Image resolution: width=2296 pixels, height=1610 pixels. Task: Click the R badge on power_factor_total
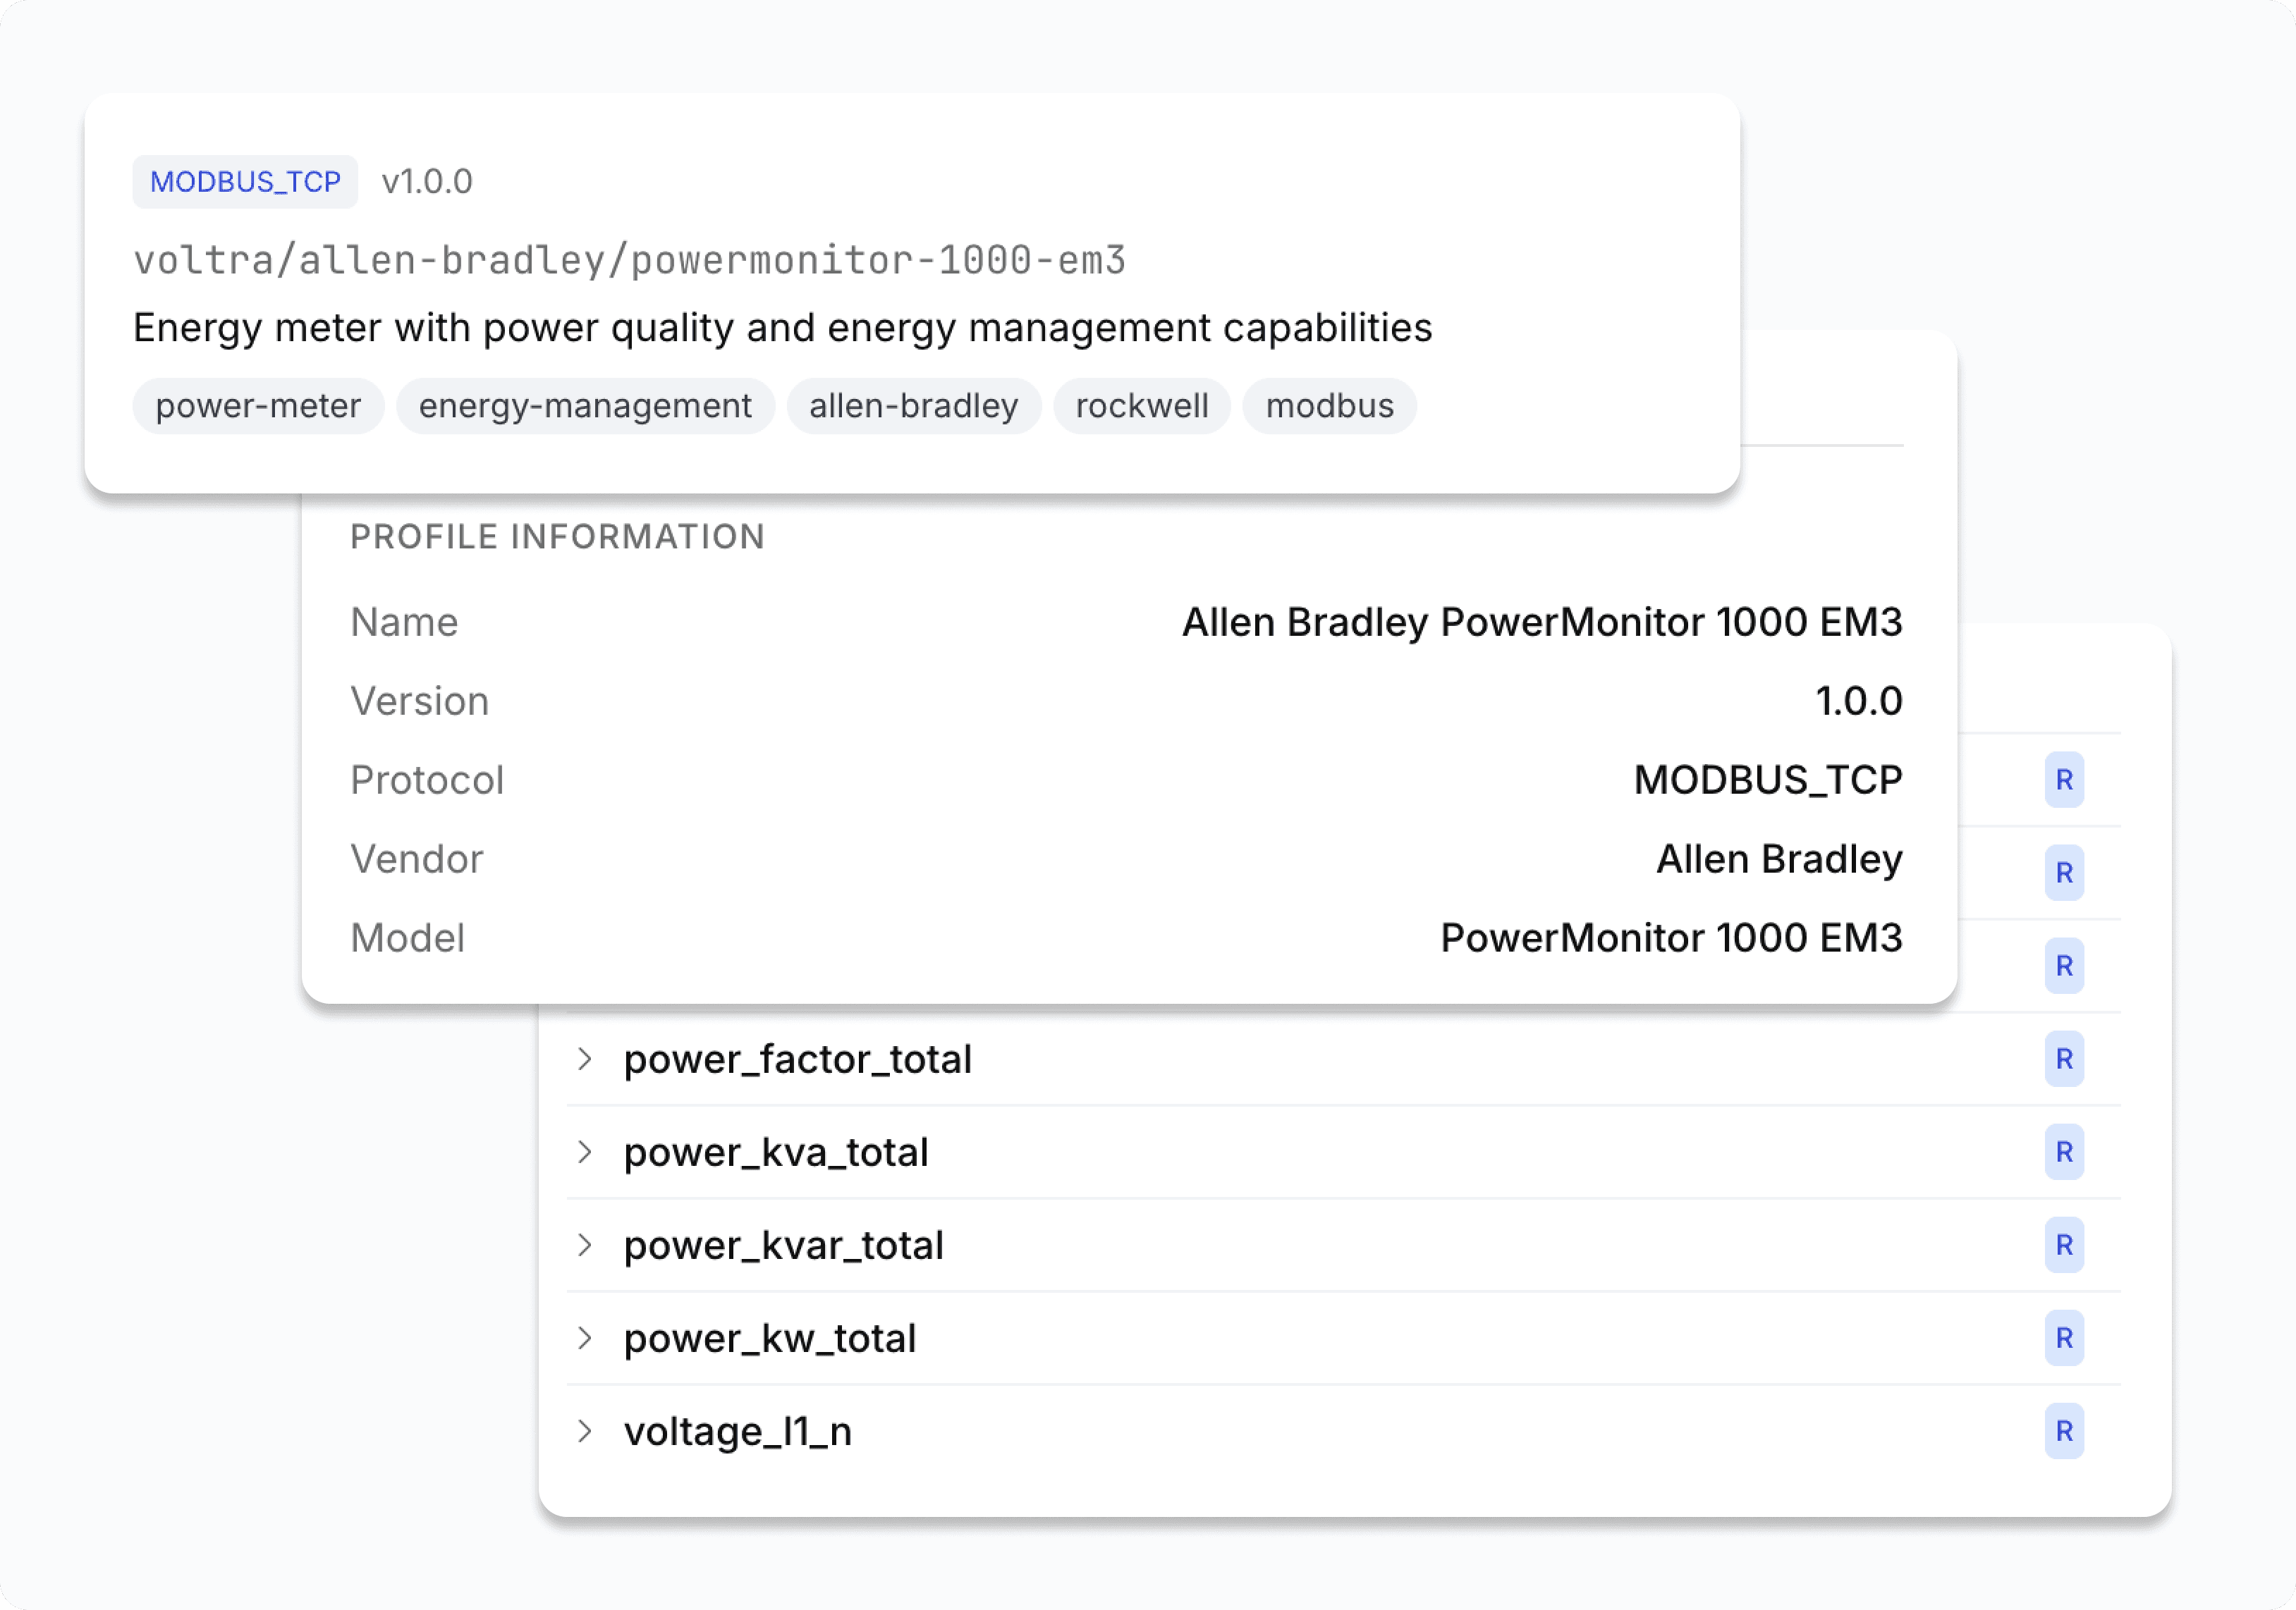tap(2063, 1059)
